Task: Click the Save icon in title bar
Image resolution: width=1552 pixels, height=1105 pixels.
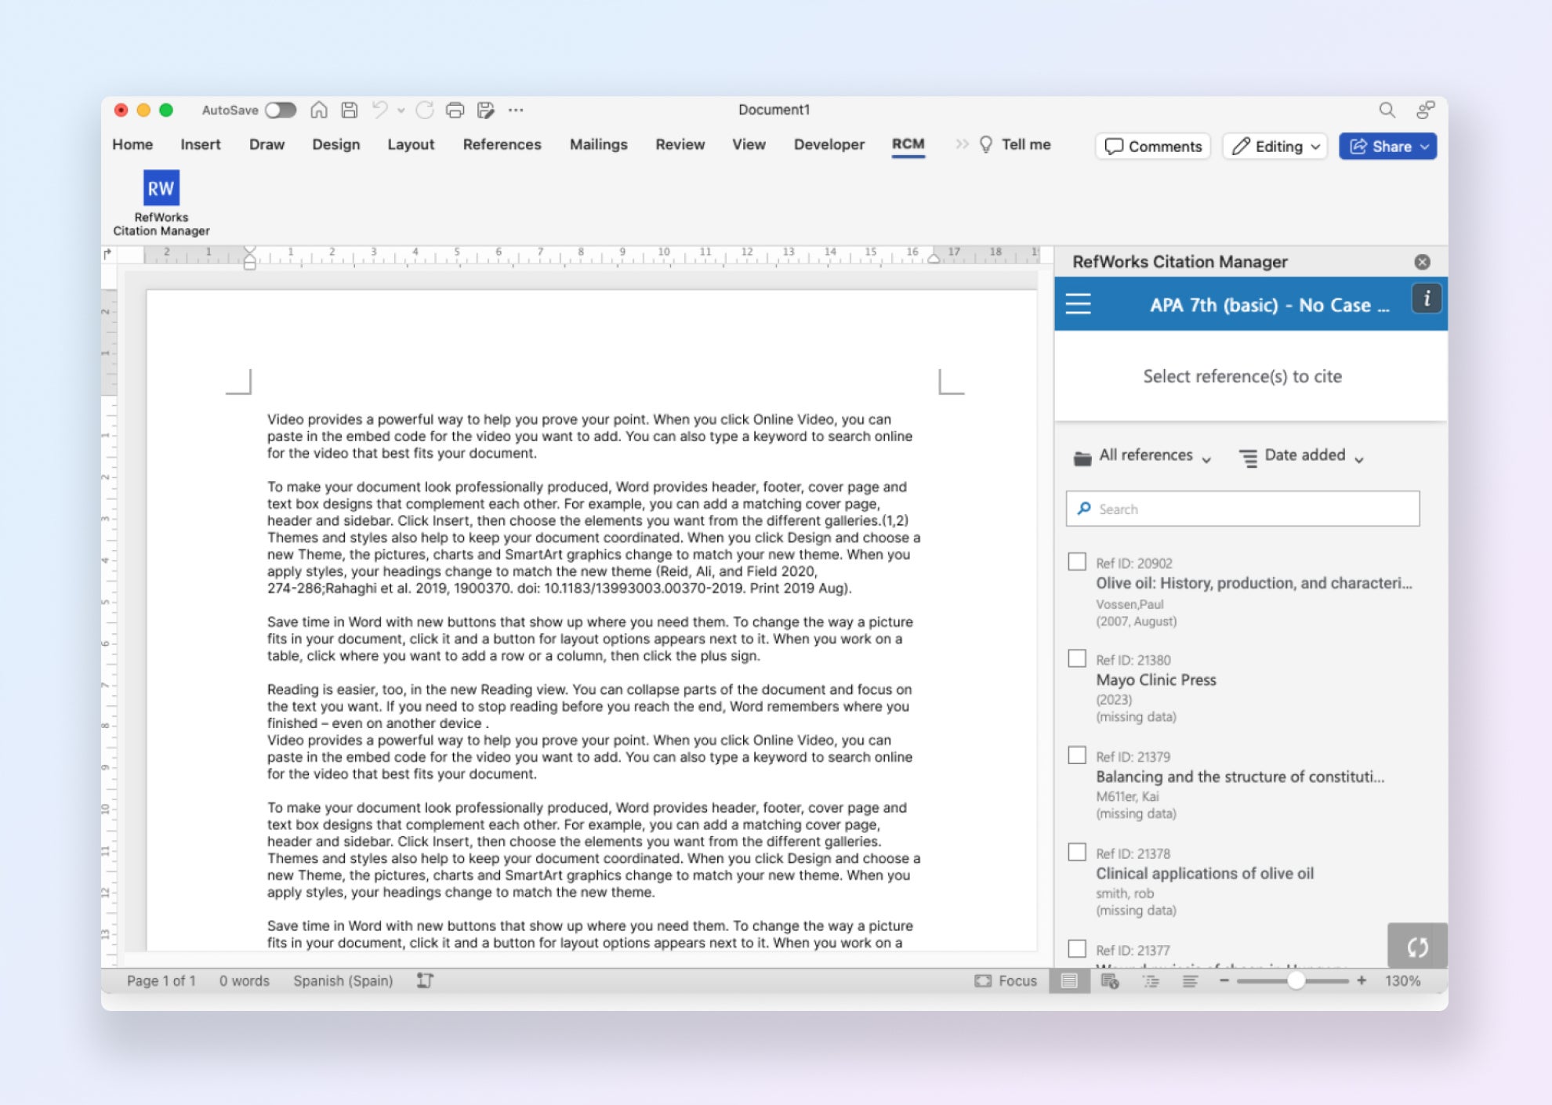Action: [x=350, y=110]
